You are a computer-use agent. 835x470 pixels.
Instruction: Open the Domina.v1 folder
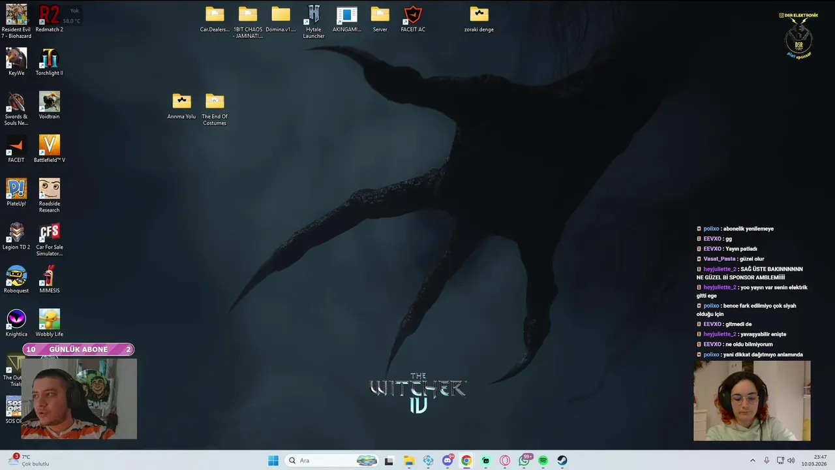281,19
